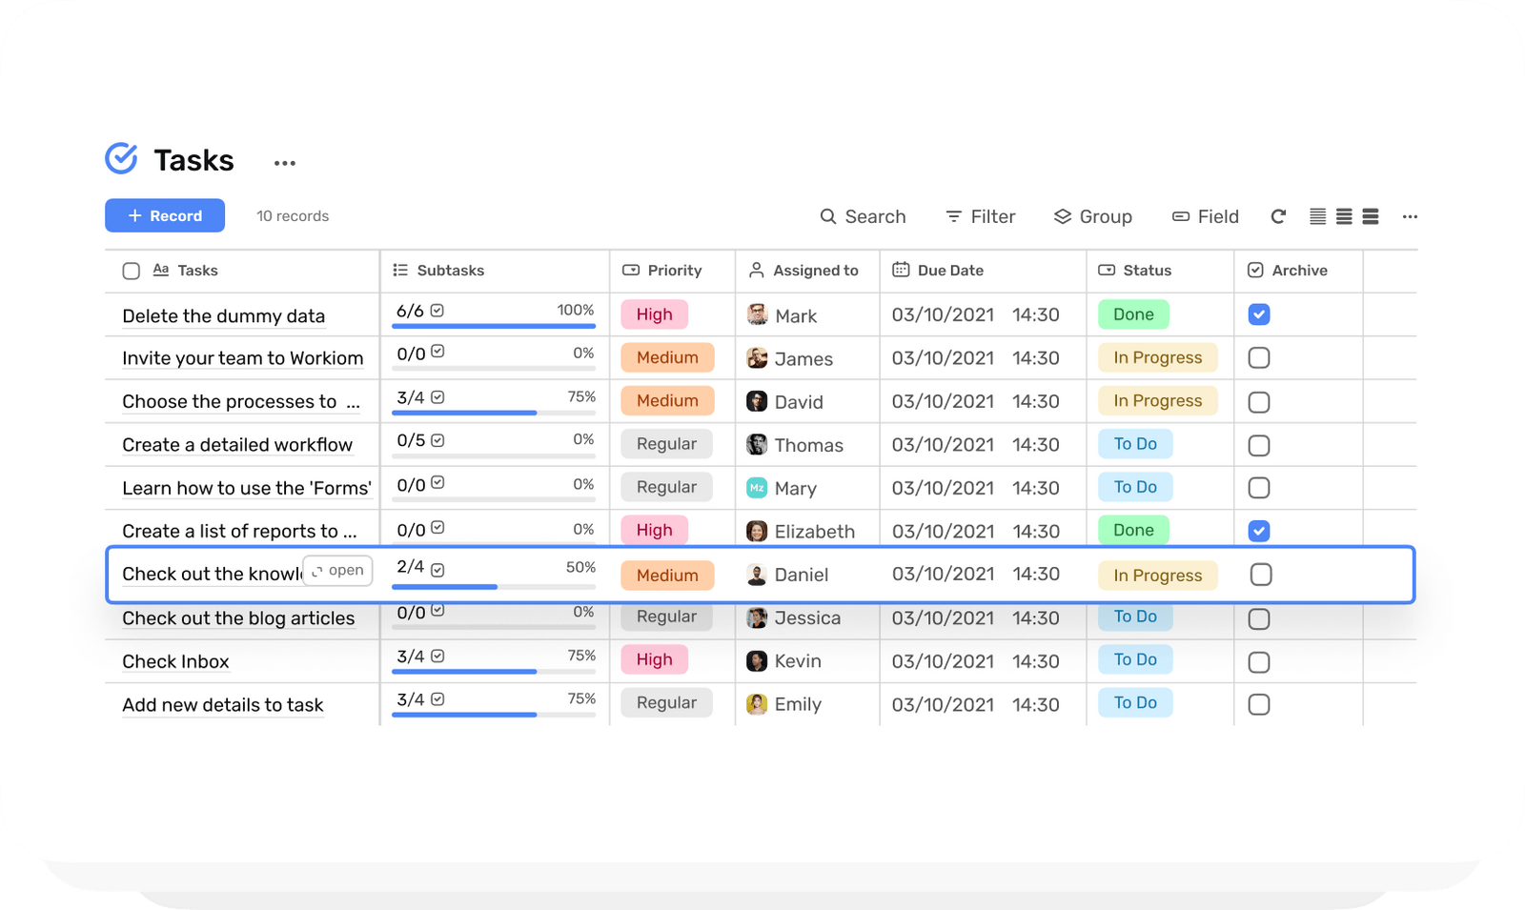Screen dimensions: 1525x910
Task: Click Mark's avatar in Assigned to column
Action: (757, 314)
